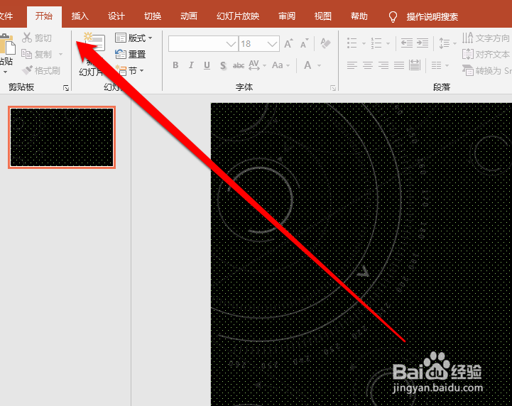This screenshot has height=406, width=512.
Task: Click the scissors cut icon
Action: [27, 38]
